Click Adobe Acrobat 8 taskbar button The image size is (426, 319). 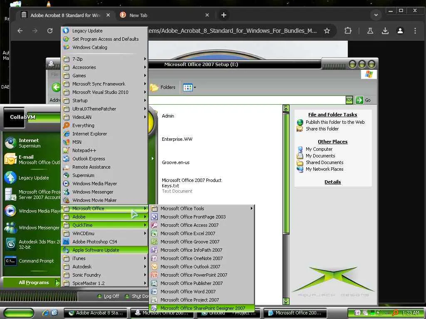[x=96, y=313]
